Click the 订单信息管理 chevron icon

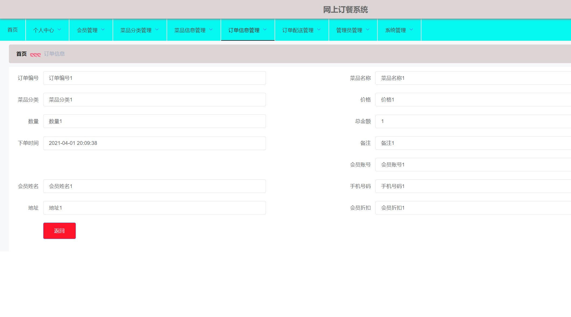[x=265, y=30]
